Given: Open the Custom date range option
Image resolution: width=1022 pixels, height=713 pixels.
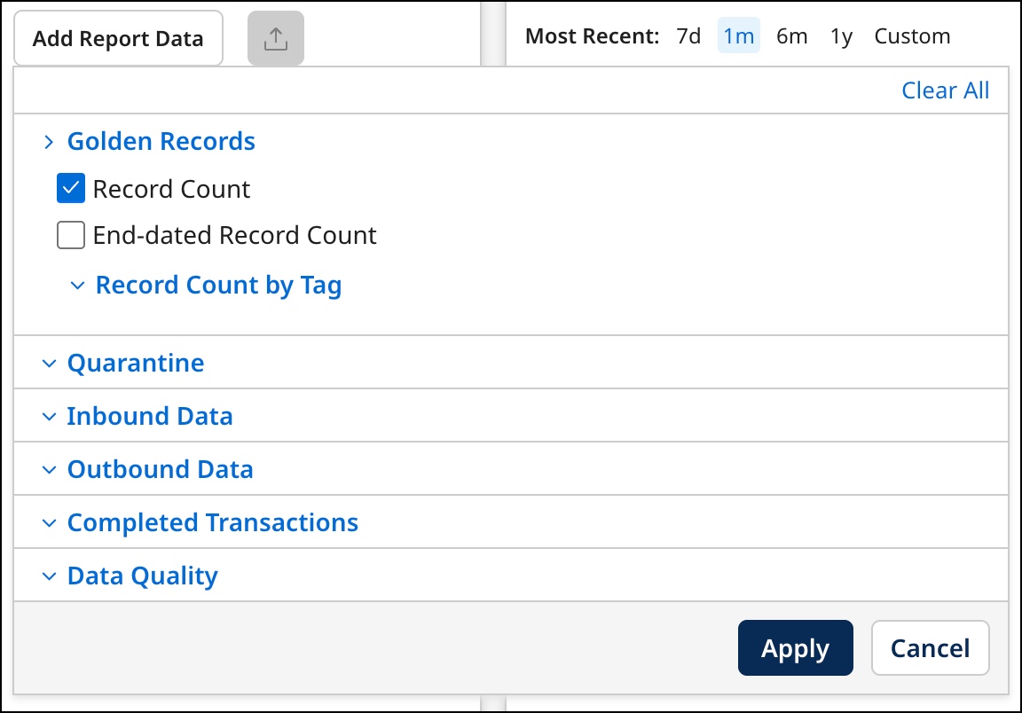Looking at the screenshot, I should pos(912,35).
